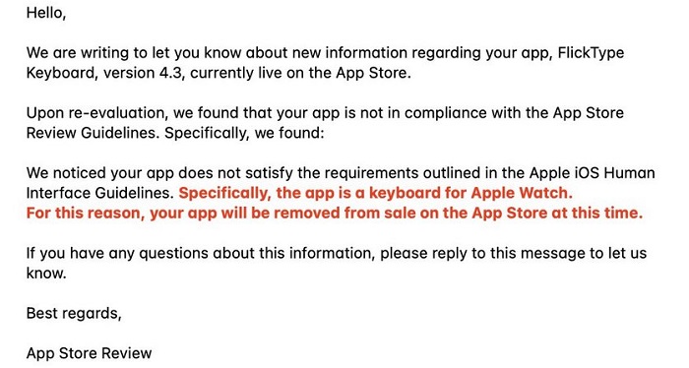Click 'Apple iOS Human' text
This screenshot has width=689, height=368.
pyautogui.click(x=593, y=172)
